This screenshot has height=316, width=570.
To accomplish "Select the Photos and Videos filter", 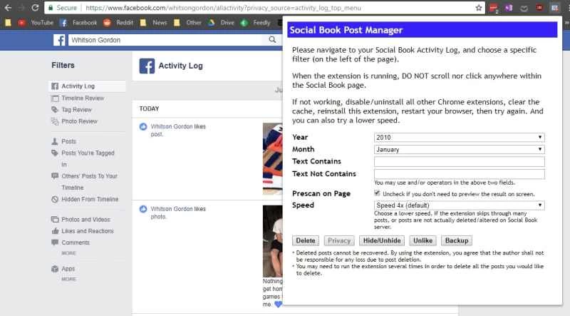I will pos(85,220).
